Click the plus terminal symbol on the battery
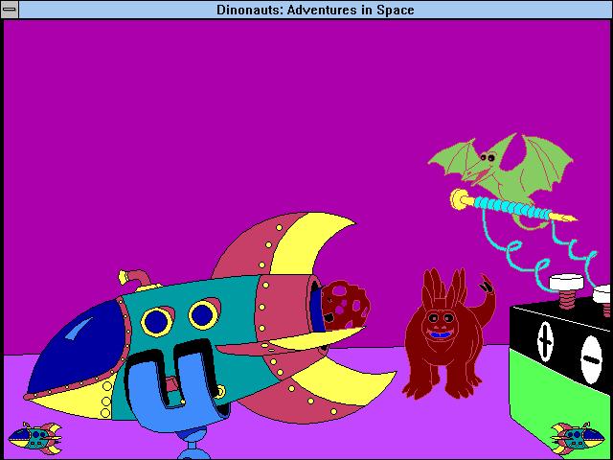 (545, 342)
